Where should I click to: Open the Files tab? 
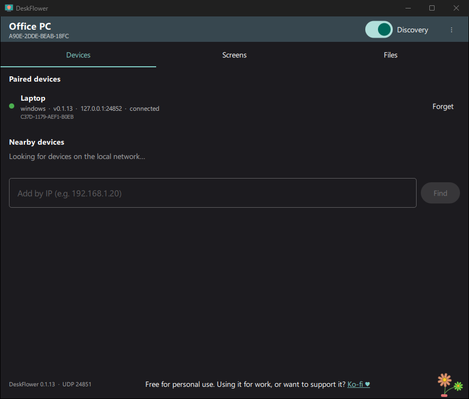[390, 55]
